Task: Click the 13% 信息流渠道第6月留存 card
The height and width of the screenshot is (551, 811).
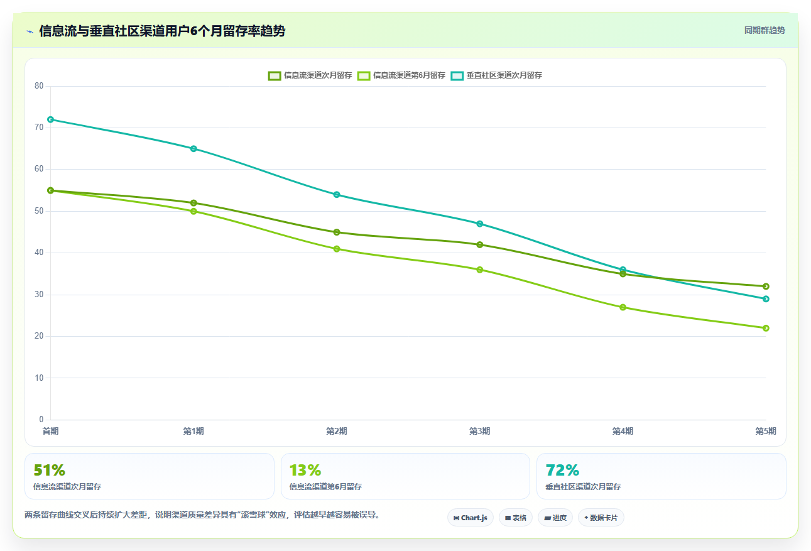Action: 405,476
